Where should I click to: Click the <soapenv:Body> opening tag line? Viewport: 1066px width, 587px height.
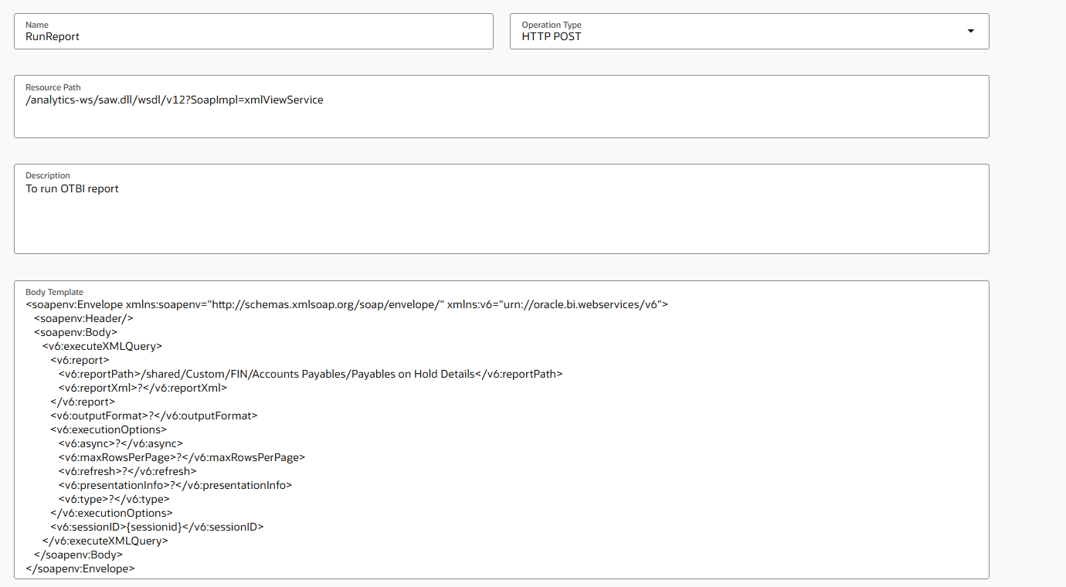76,332
